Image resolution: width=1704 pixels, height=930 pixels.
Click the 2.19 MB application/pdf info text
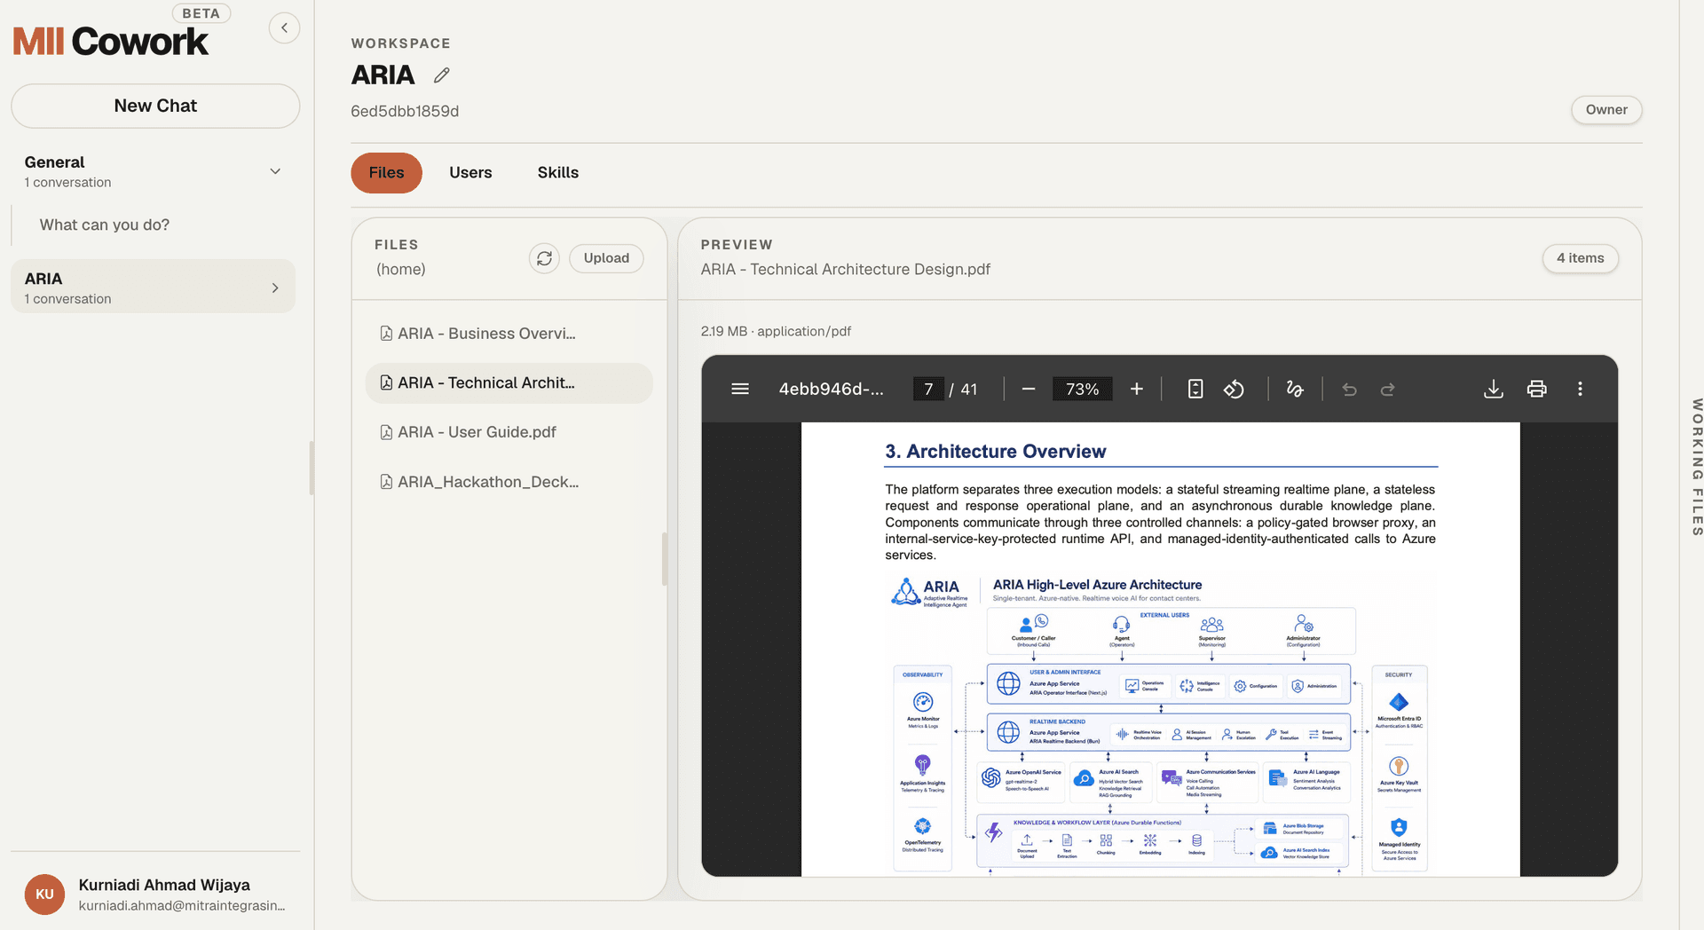pos(776,331)
